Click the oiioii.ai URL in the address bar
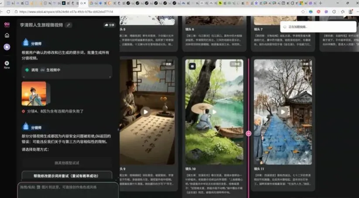 click(66, 12)
